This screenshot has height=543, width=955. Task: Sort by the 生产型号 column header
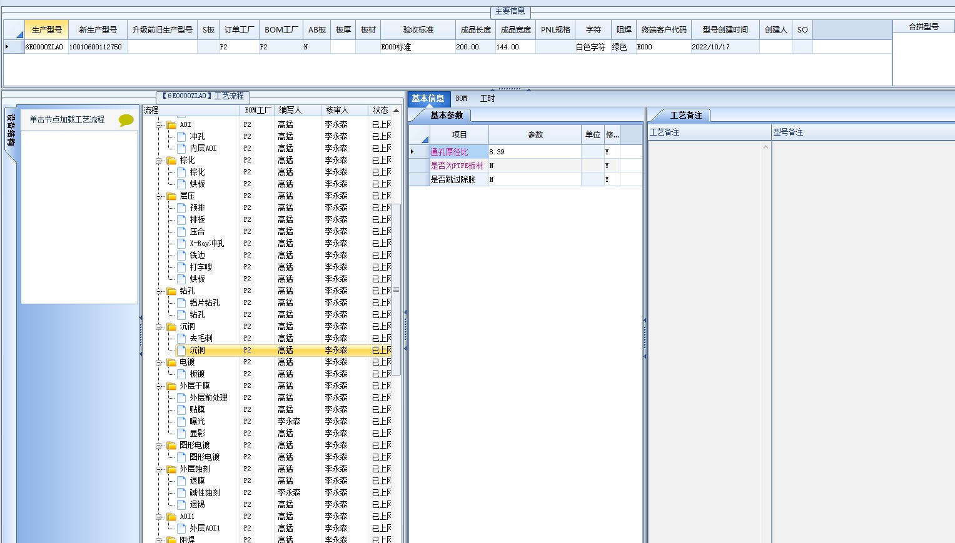(x=47, y=29)
